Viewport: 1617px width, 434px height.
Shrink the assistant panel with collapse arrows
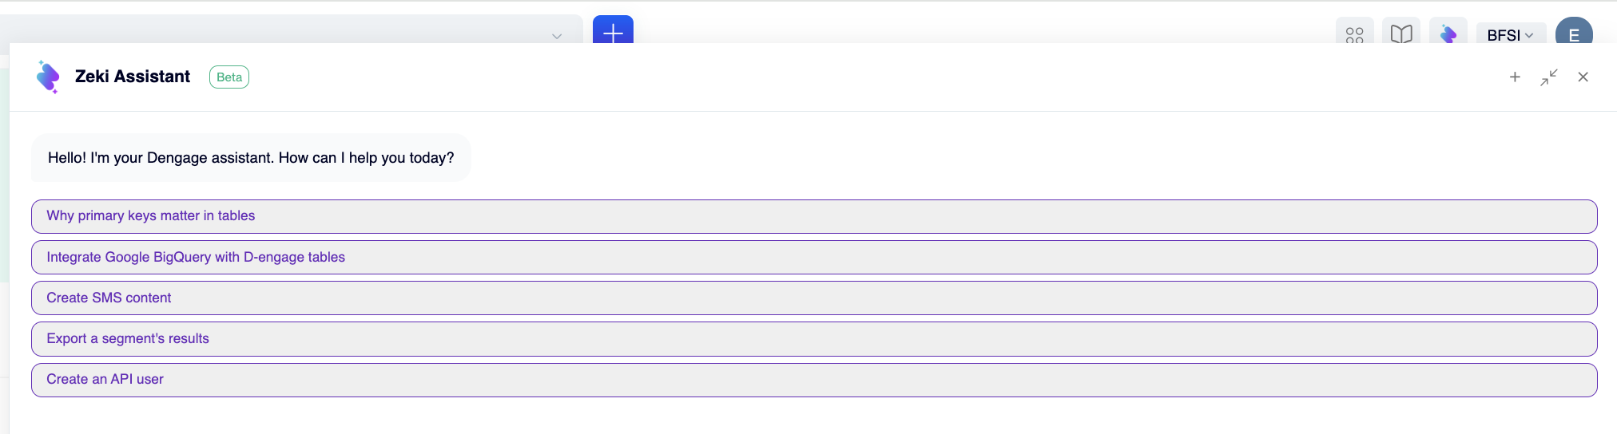point(1549,77)
